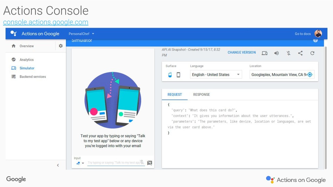The image size is (333, 187).
Task: Open the Overview page
Action: coord(27,46)
